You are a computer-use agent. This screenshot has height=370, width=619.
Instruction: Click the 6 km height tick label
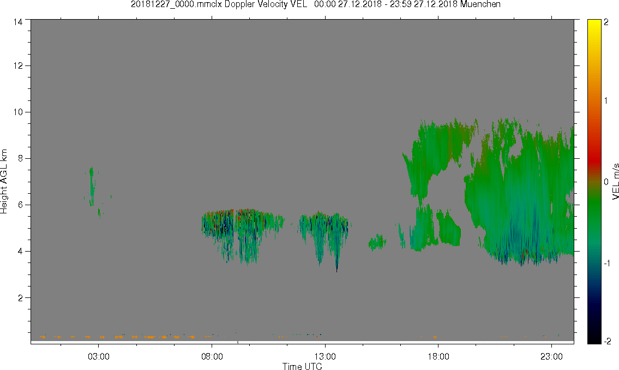[x=20, y=205]
